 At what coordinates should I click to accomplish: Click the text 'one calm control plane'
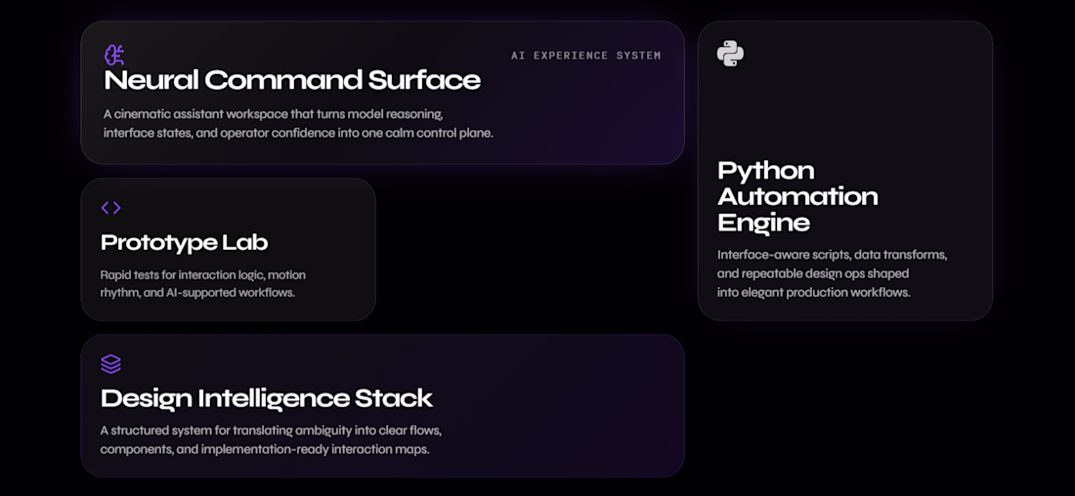pos(433,133)
